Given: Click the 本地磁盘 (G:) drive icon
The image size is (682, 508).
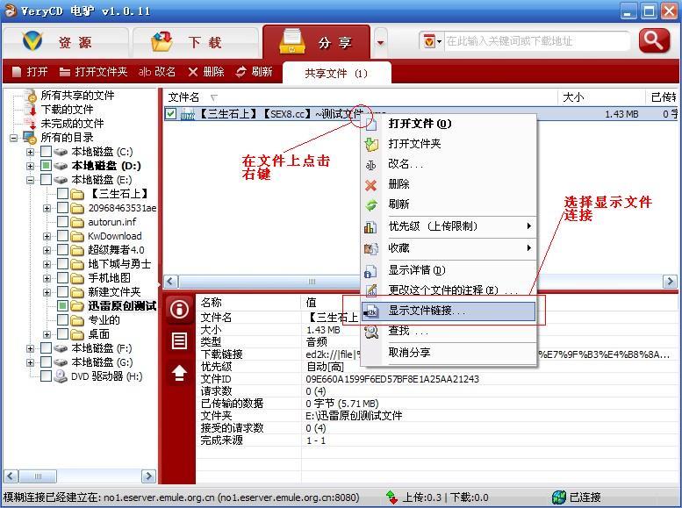Looking at the screenshot, I should click(61, 362).
